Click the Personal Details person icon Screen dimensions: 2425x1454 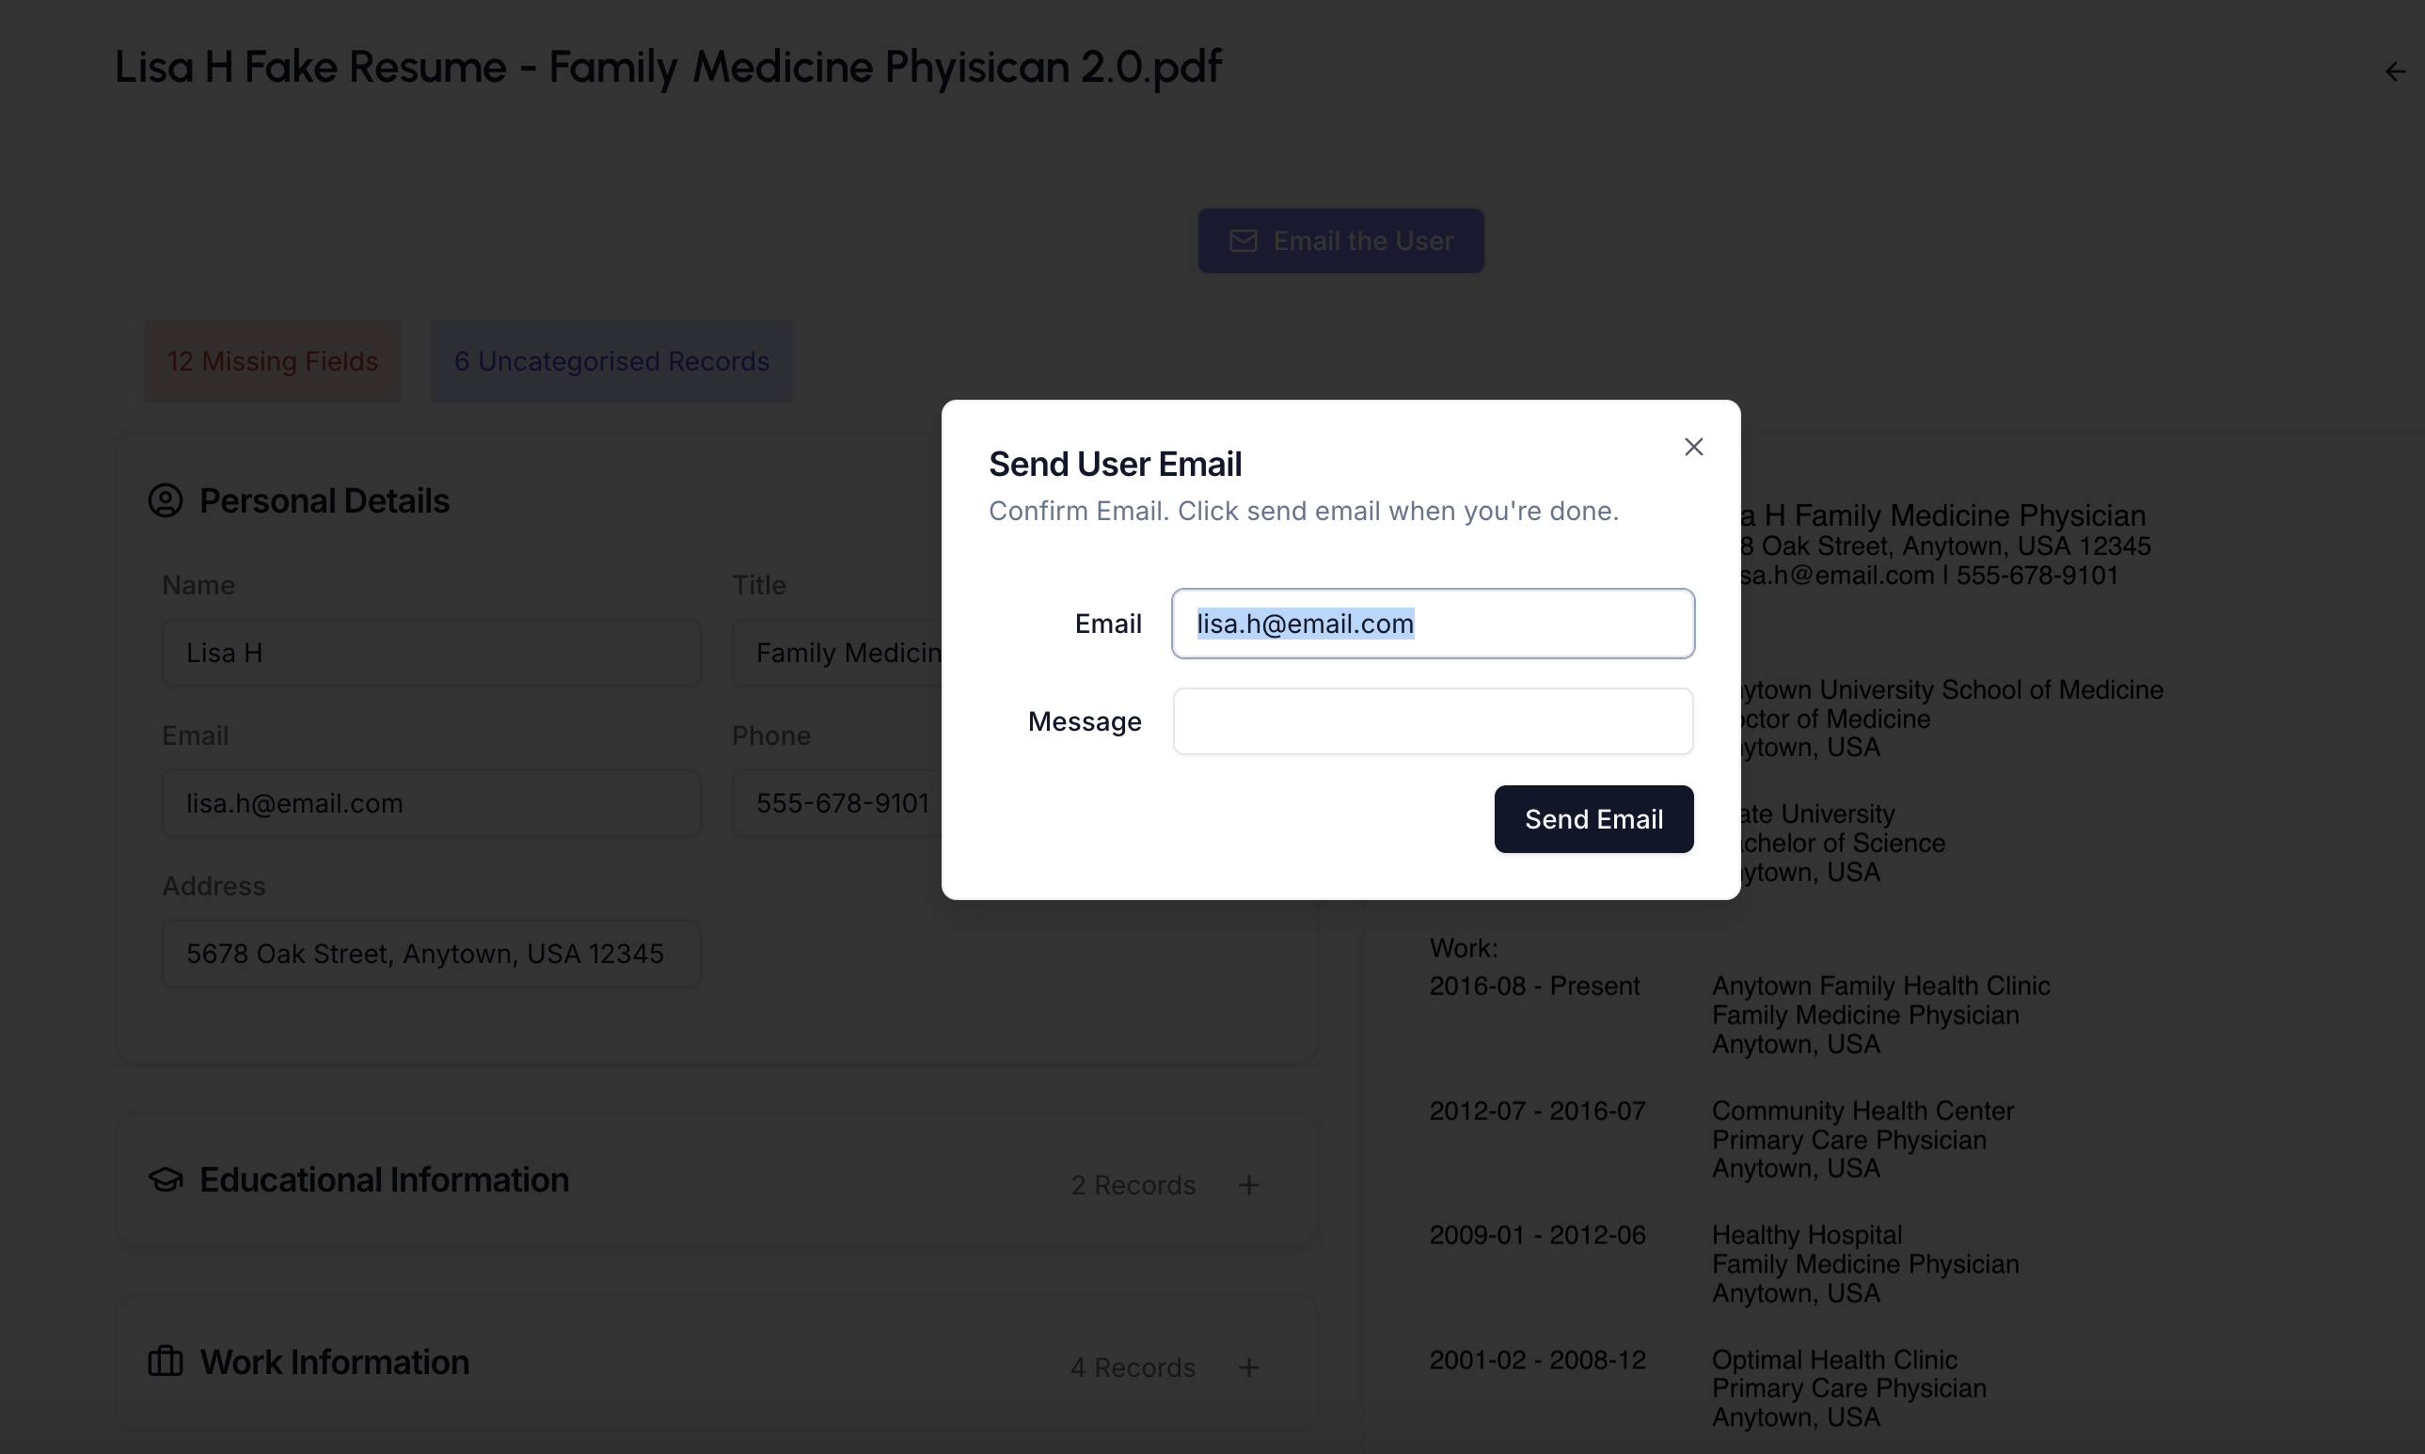point(166,500)
